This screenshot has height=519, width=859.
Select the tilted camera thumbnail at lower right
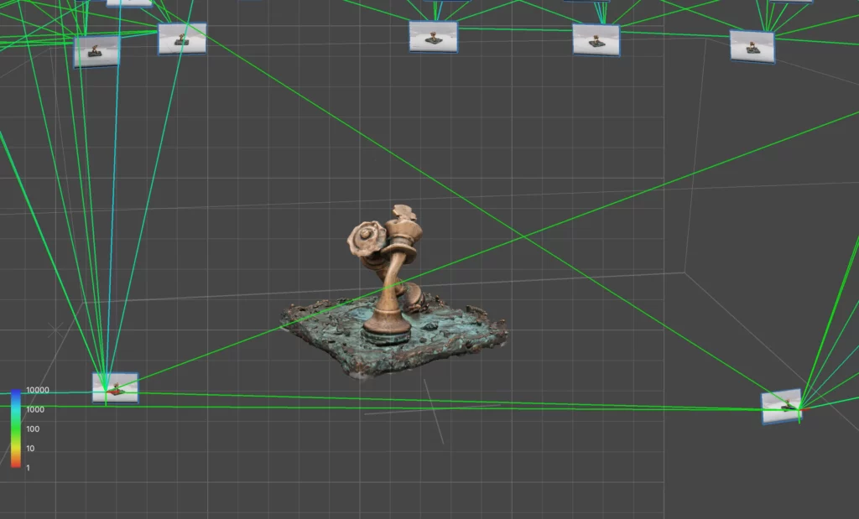[x=782, y=406]
